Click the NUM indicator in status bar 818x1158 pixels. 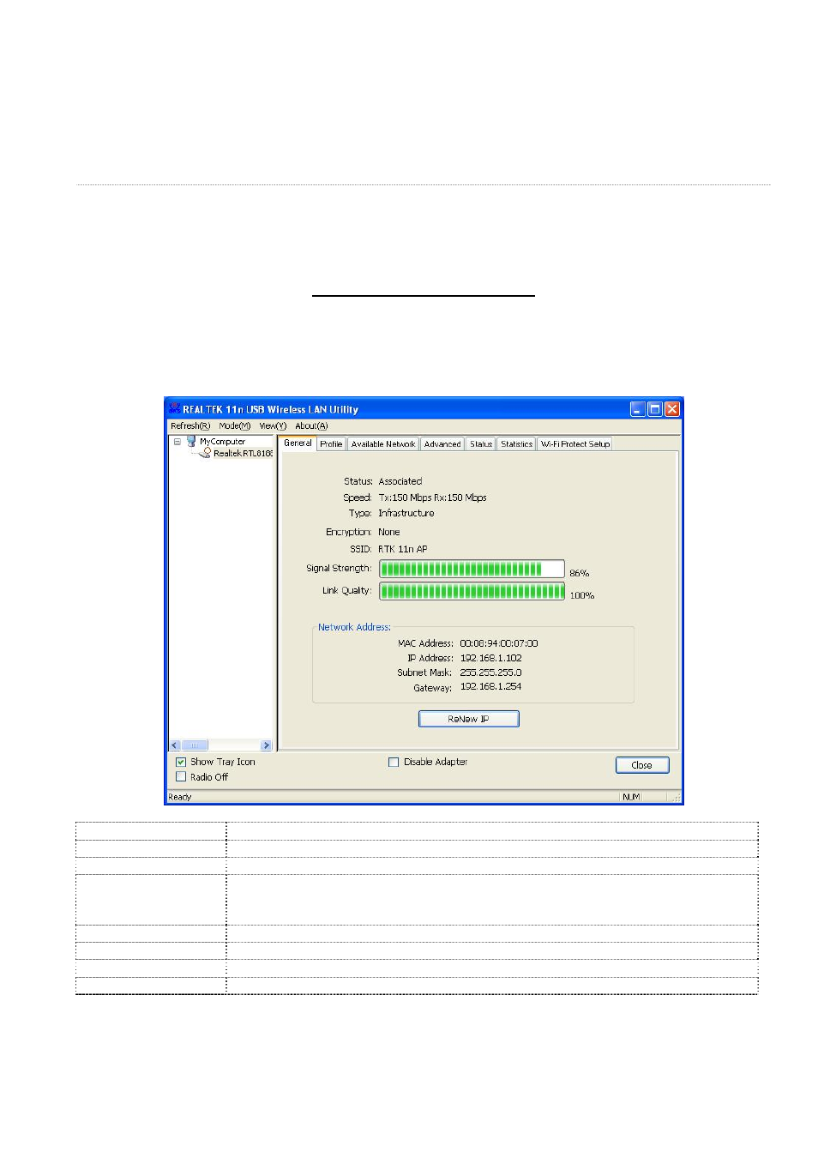tap(631, 797)
